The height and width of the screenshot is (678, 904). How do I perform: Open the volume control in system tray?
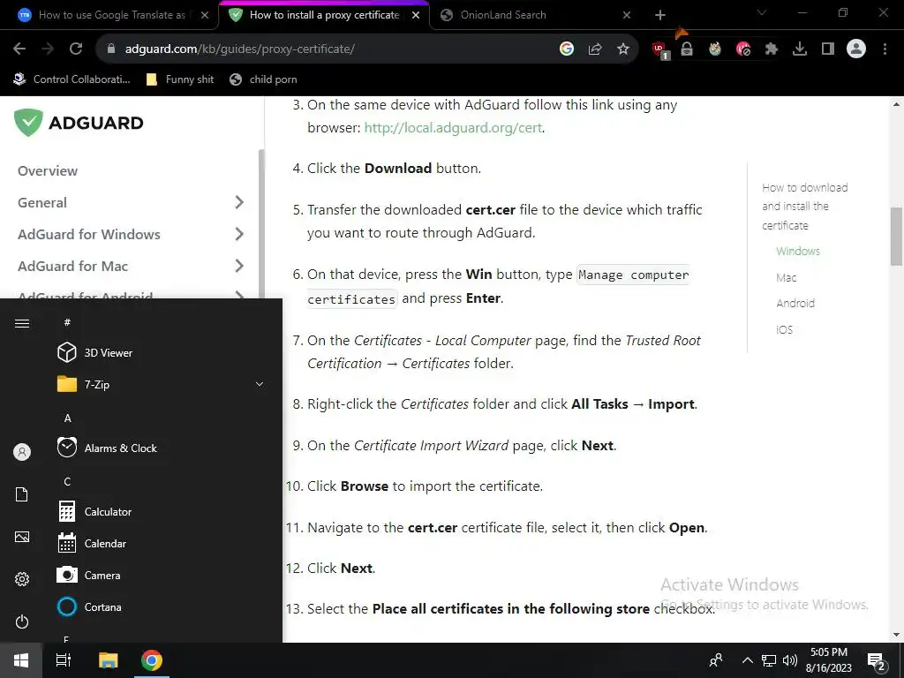tap(790, 660)
